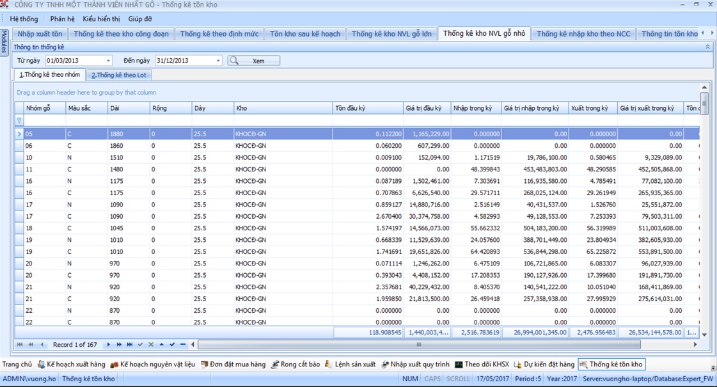Go to Trang chủ home
Viewport: 717px width, 387px height.
[17, 364]
